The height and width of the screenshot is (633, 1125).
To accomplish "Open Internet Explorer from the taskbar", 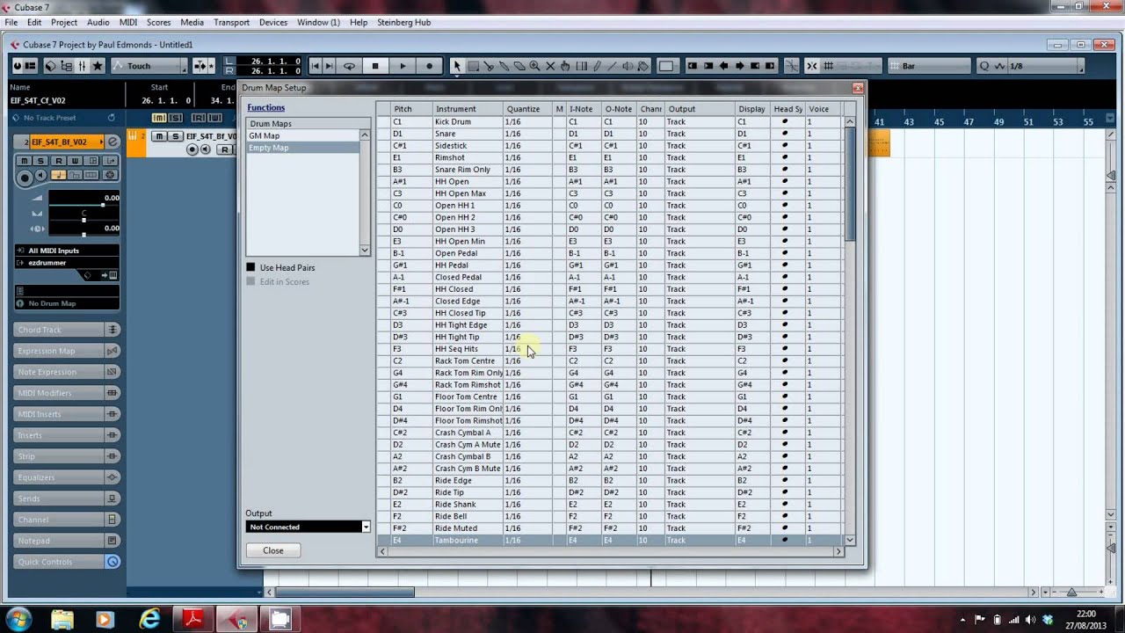I will coord(149,619).
